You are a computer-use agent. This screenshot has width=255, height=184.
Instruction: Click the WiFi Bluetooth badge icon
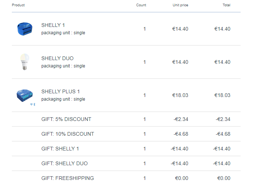[33, 104]
